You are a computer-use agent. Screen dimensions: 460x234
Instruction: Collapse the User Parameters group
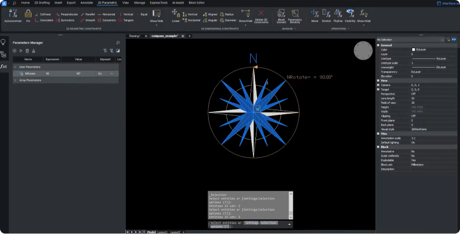(x=14, y=67)
